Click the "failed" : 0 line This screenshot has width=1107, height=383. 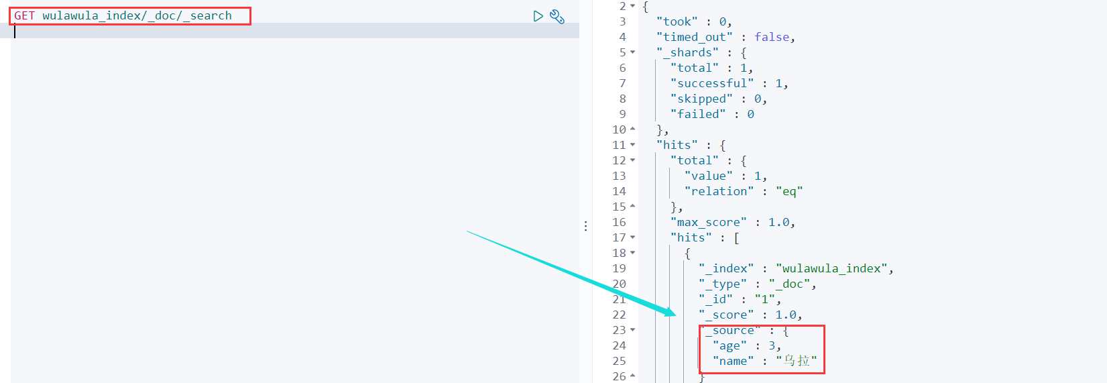(712, 114)
